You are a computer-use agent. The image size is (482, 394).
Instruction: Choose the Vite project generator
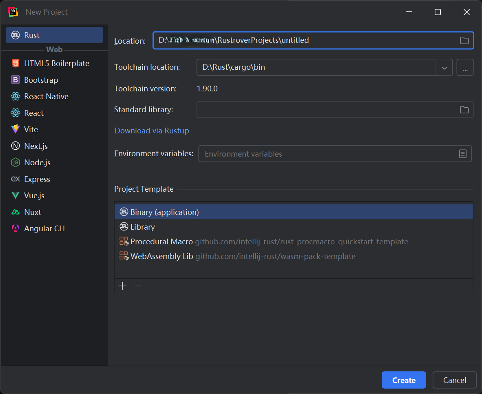pyautogui.click(x=31, y=129)
